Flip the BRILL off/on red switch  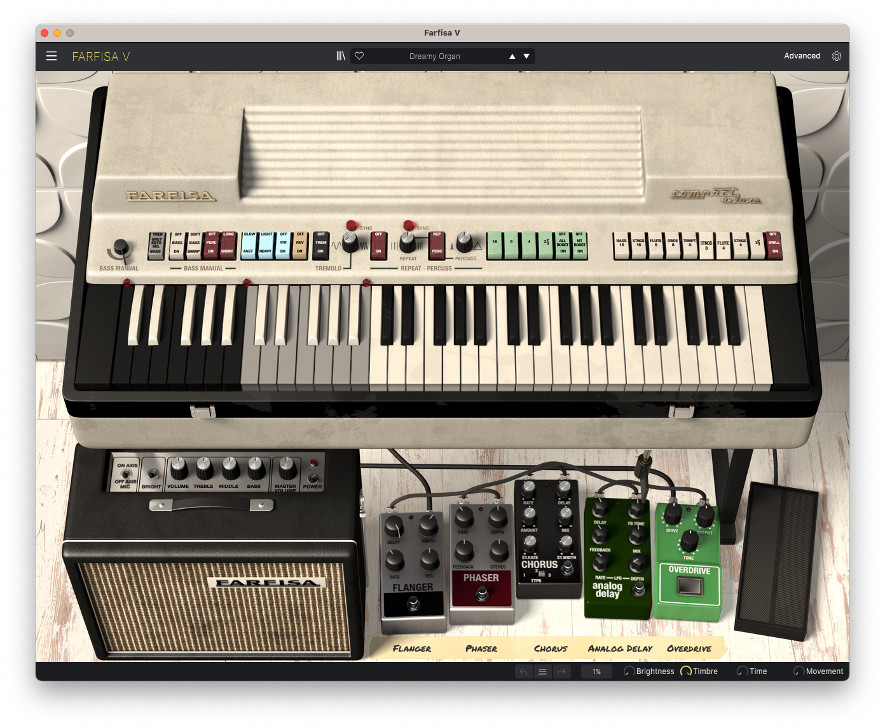point(774,245)
